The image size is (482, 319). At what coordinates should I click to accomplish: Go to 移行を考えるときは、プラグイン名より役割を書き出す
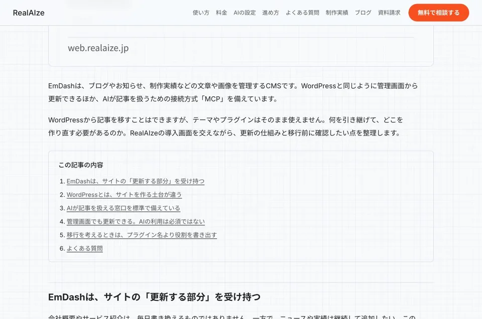[142, 235]
